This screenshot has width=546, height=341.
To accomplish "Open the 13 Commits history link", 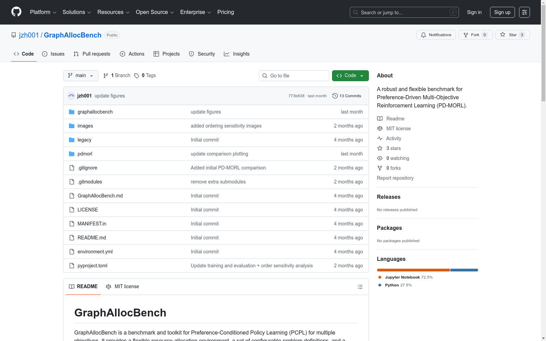I will click(347, 96).
